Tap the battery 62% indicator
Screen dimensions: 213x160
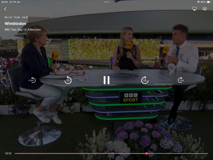pos(206,2)
